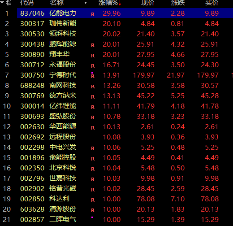Click the 名称 column header
This screenshot has height=226, width=233.
[x=57, y=3]
